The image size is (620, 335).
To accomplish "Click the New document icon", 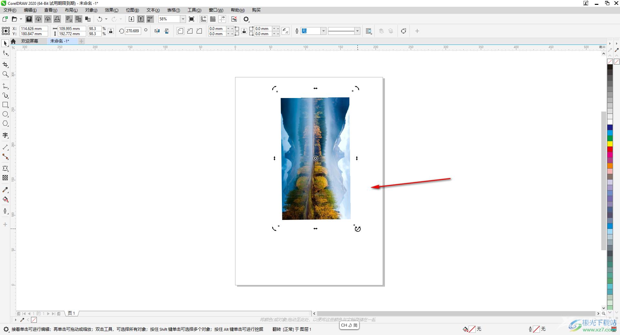I will [5, 19].
